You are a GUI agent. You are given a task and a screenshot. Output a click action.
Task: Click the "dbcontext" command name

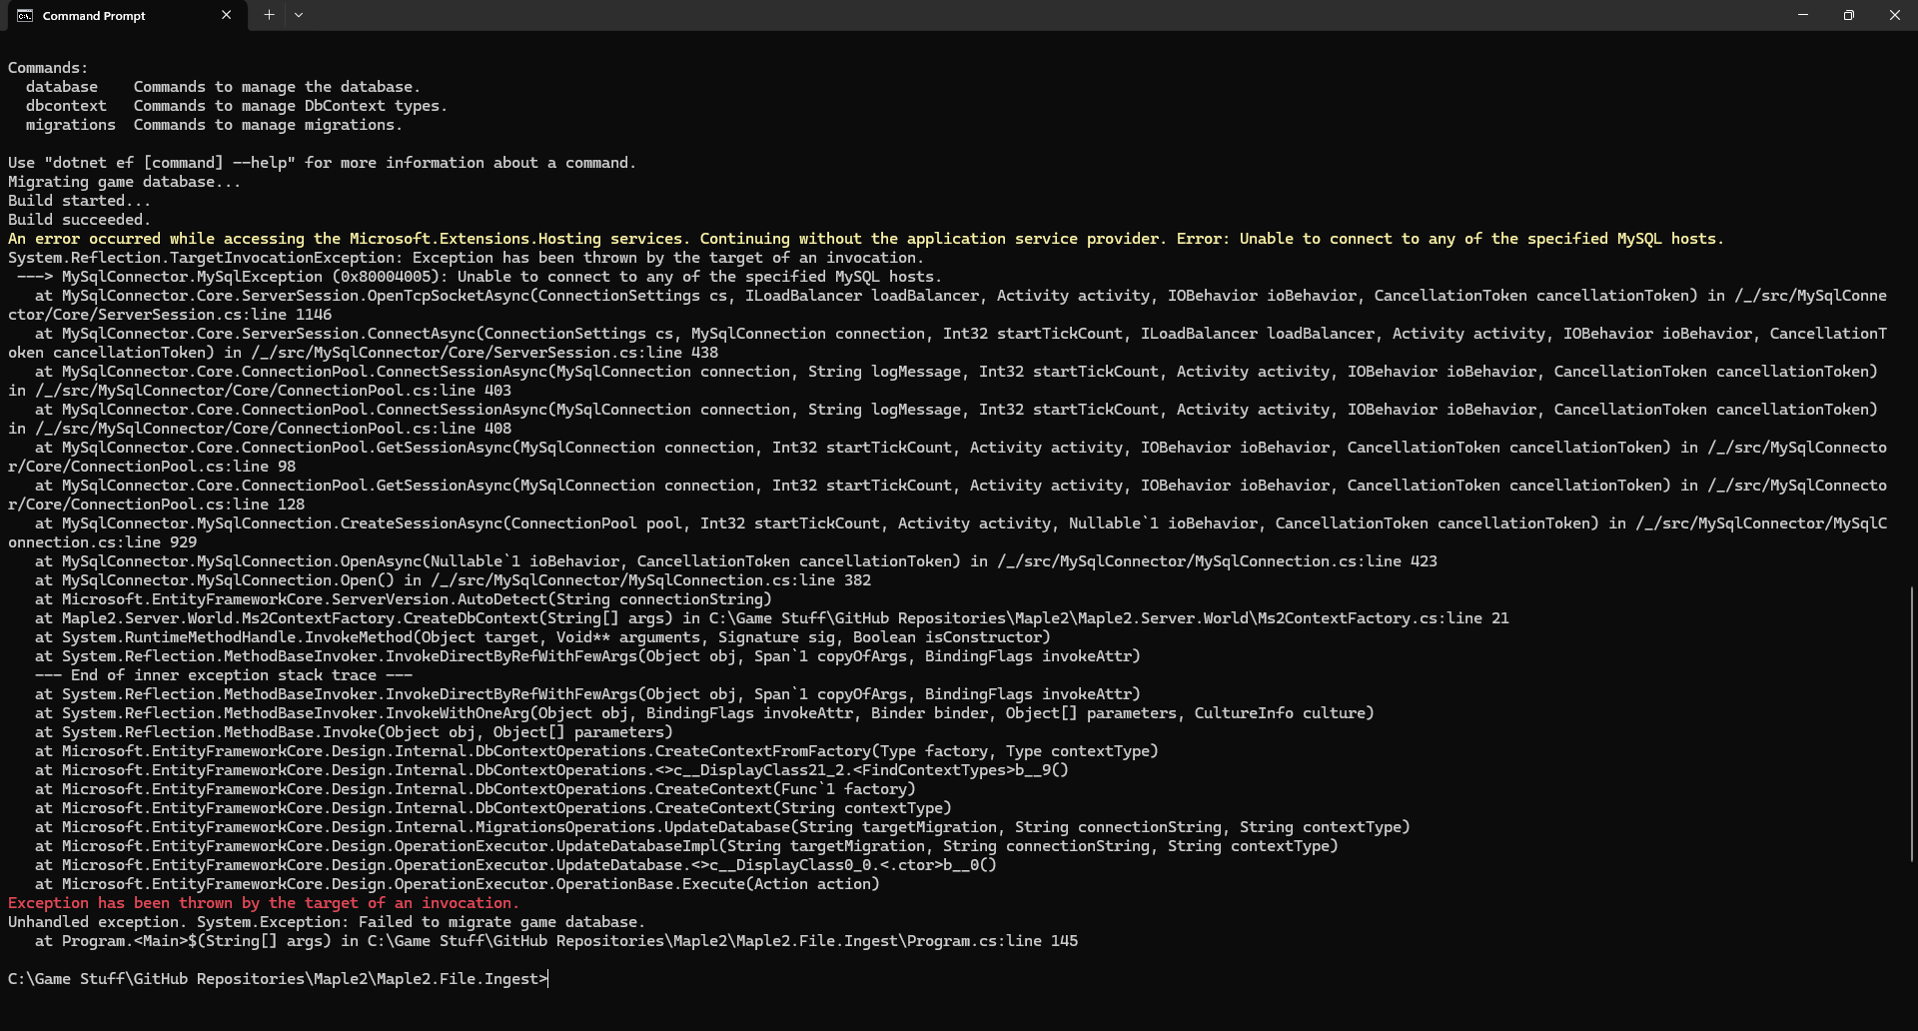[x=66, y=106]
